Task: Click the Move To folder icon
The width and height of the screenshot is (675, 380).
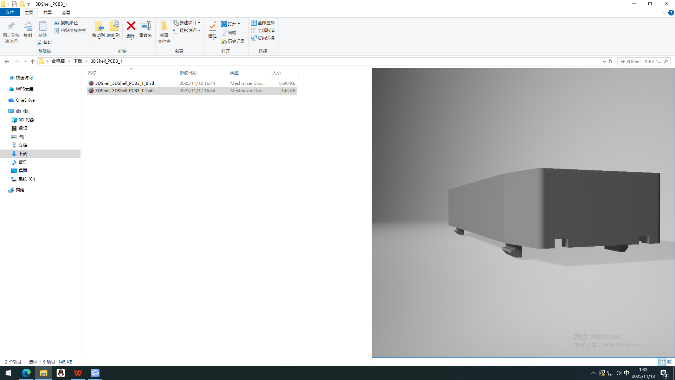Action: (98, 26)
